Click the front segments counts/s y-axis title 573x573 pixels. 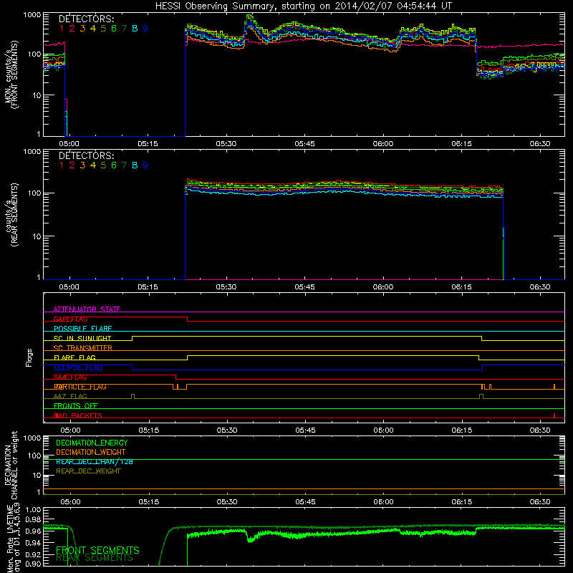coord(11,74)
